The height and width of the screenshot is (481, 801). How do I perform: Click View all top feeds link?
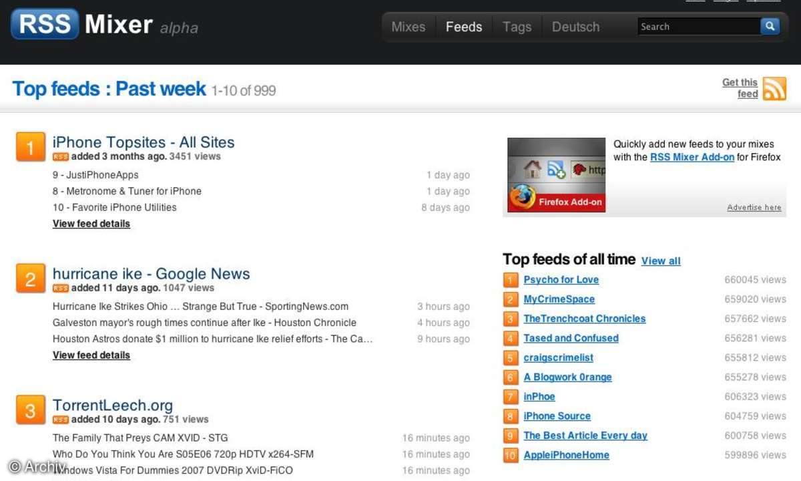[661, 261]
